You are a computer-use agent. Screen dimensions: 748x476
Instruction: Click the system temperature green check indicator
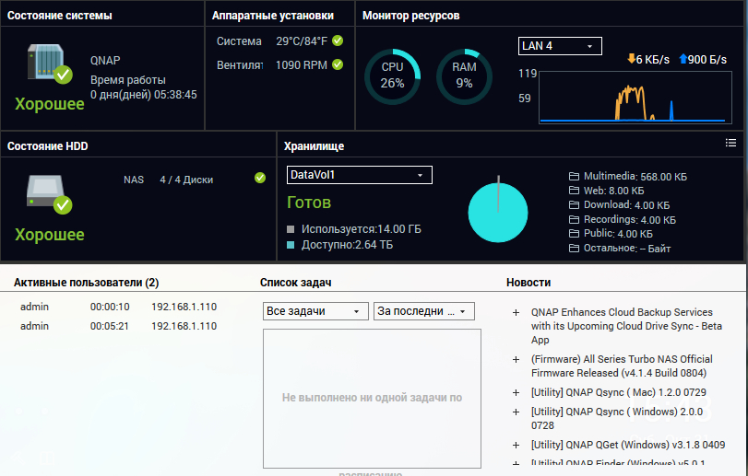[x=338, y=41]
